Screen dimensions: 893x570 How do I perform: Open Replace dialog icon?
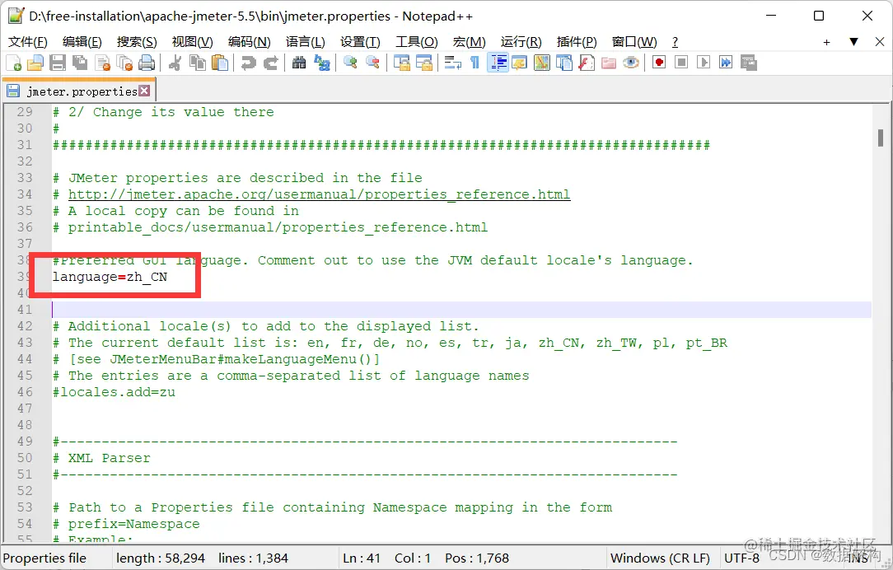[322, 63]
